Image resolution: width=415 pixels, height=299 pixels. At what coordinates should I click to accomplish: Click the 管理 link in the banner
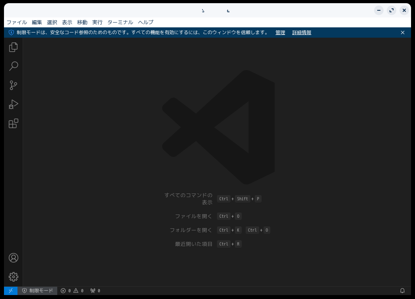pos(280,33)
